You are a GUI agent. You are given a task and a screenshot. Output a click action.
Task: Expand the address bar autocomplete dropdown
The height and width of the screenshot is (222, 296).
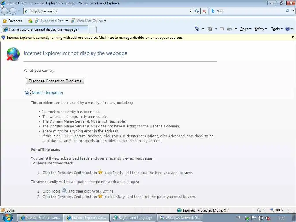190,11
